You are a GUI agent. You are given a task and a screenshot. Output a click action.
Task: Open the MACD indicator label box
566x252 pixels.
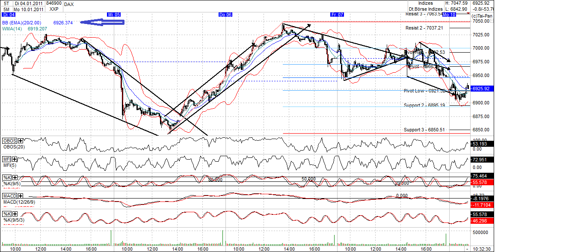[x=9, y=196]
